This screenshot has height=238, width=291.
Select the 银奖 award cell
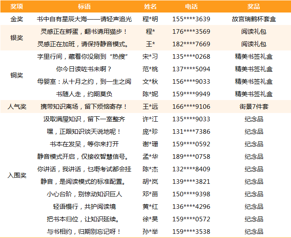pos(17,38)
